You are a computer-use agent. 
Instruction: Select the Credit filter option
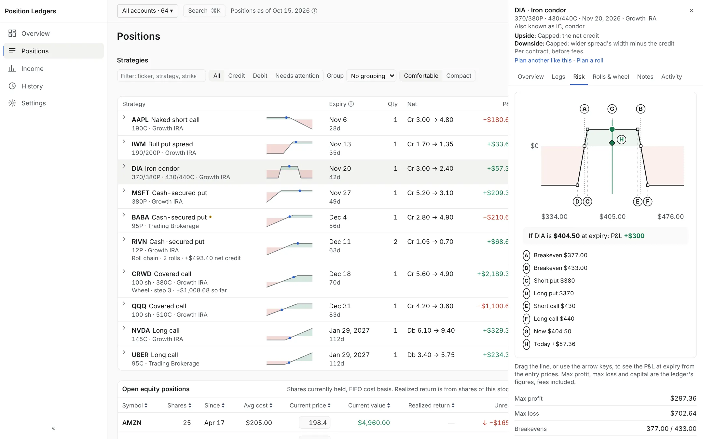[236, 75]
